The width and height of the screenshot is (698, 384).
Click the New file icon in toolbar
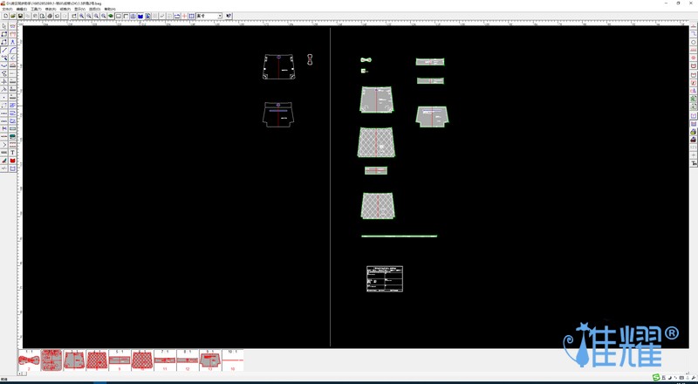(x=5, y=16)
